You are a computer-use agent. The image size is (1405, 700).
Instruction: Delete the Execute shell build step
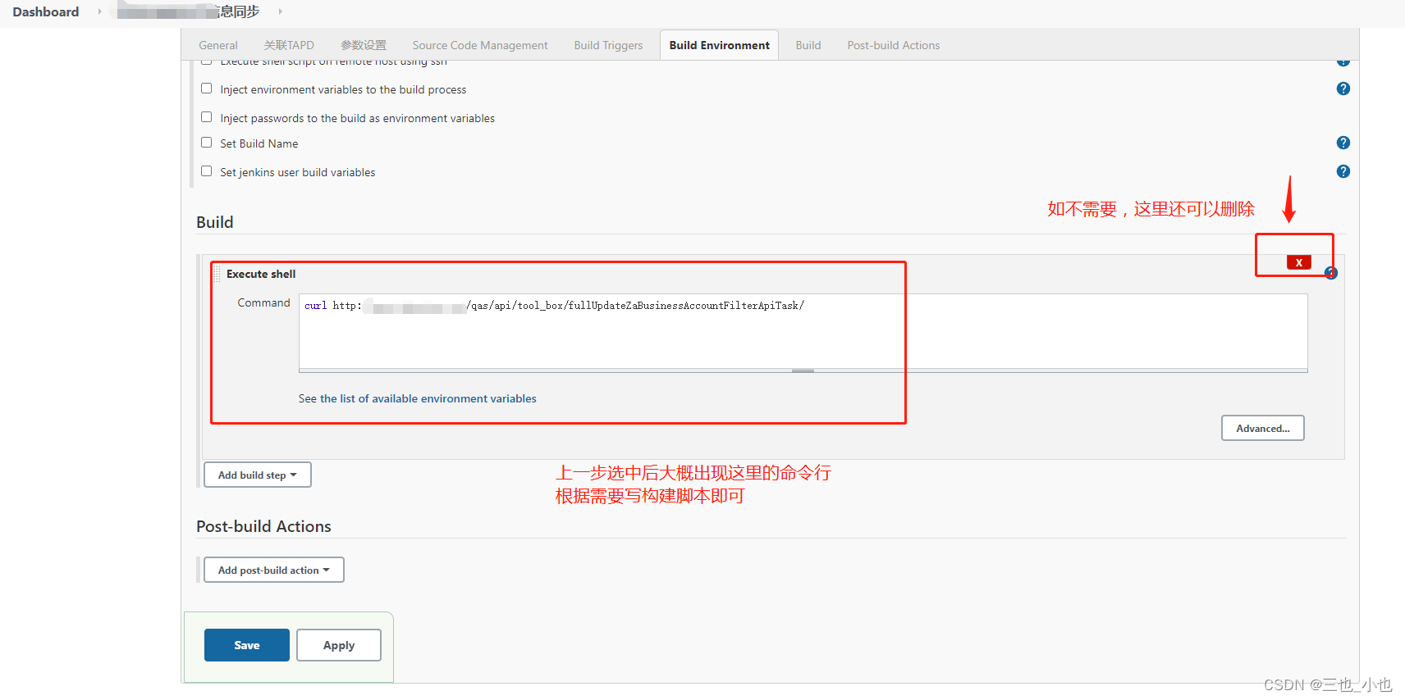click(1298, 262)
